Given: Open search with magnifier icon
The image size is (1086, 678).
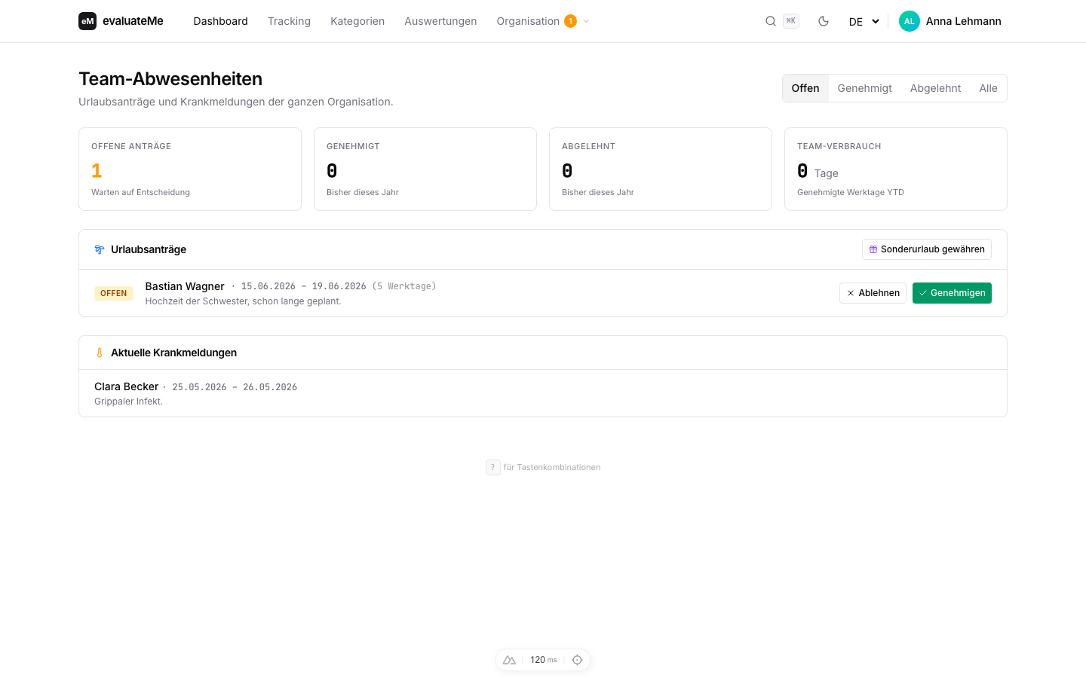Looking at the screenshot, I should 771,21.
